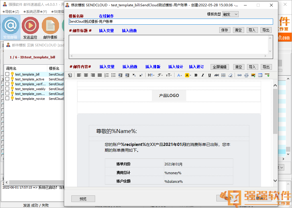The height and width of the screenshot is (208, 292).
Task: Click the 调用名 column header
Action: 26,68
